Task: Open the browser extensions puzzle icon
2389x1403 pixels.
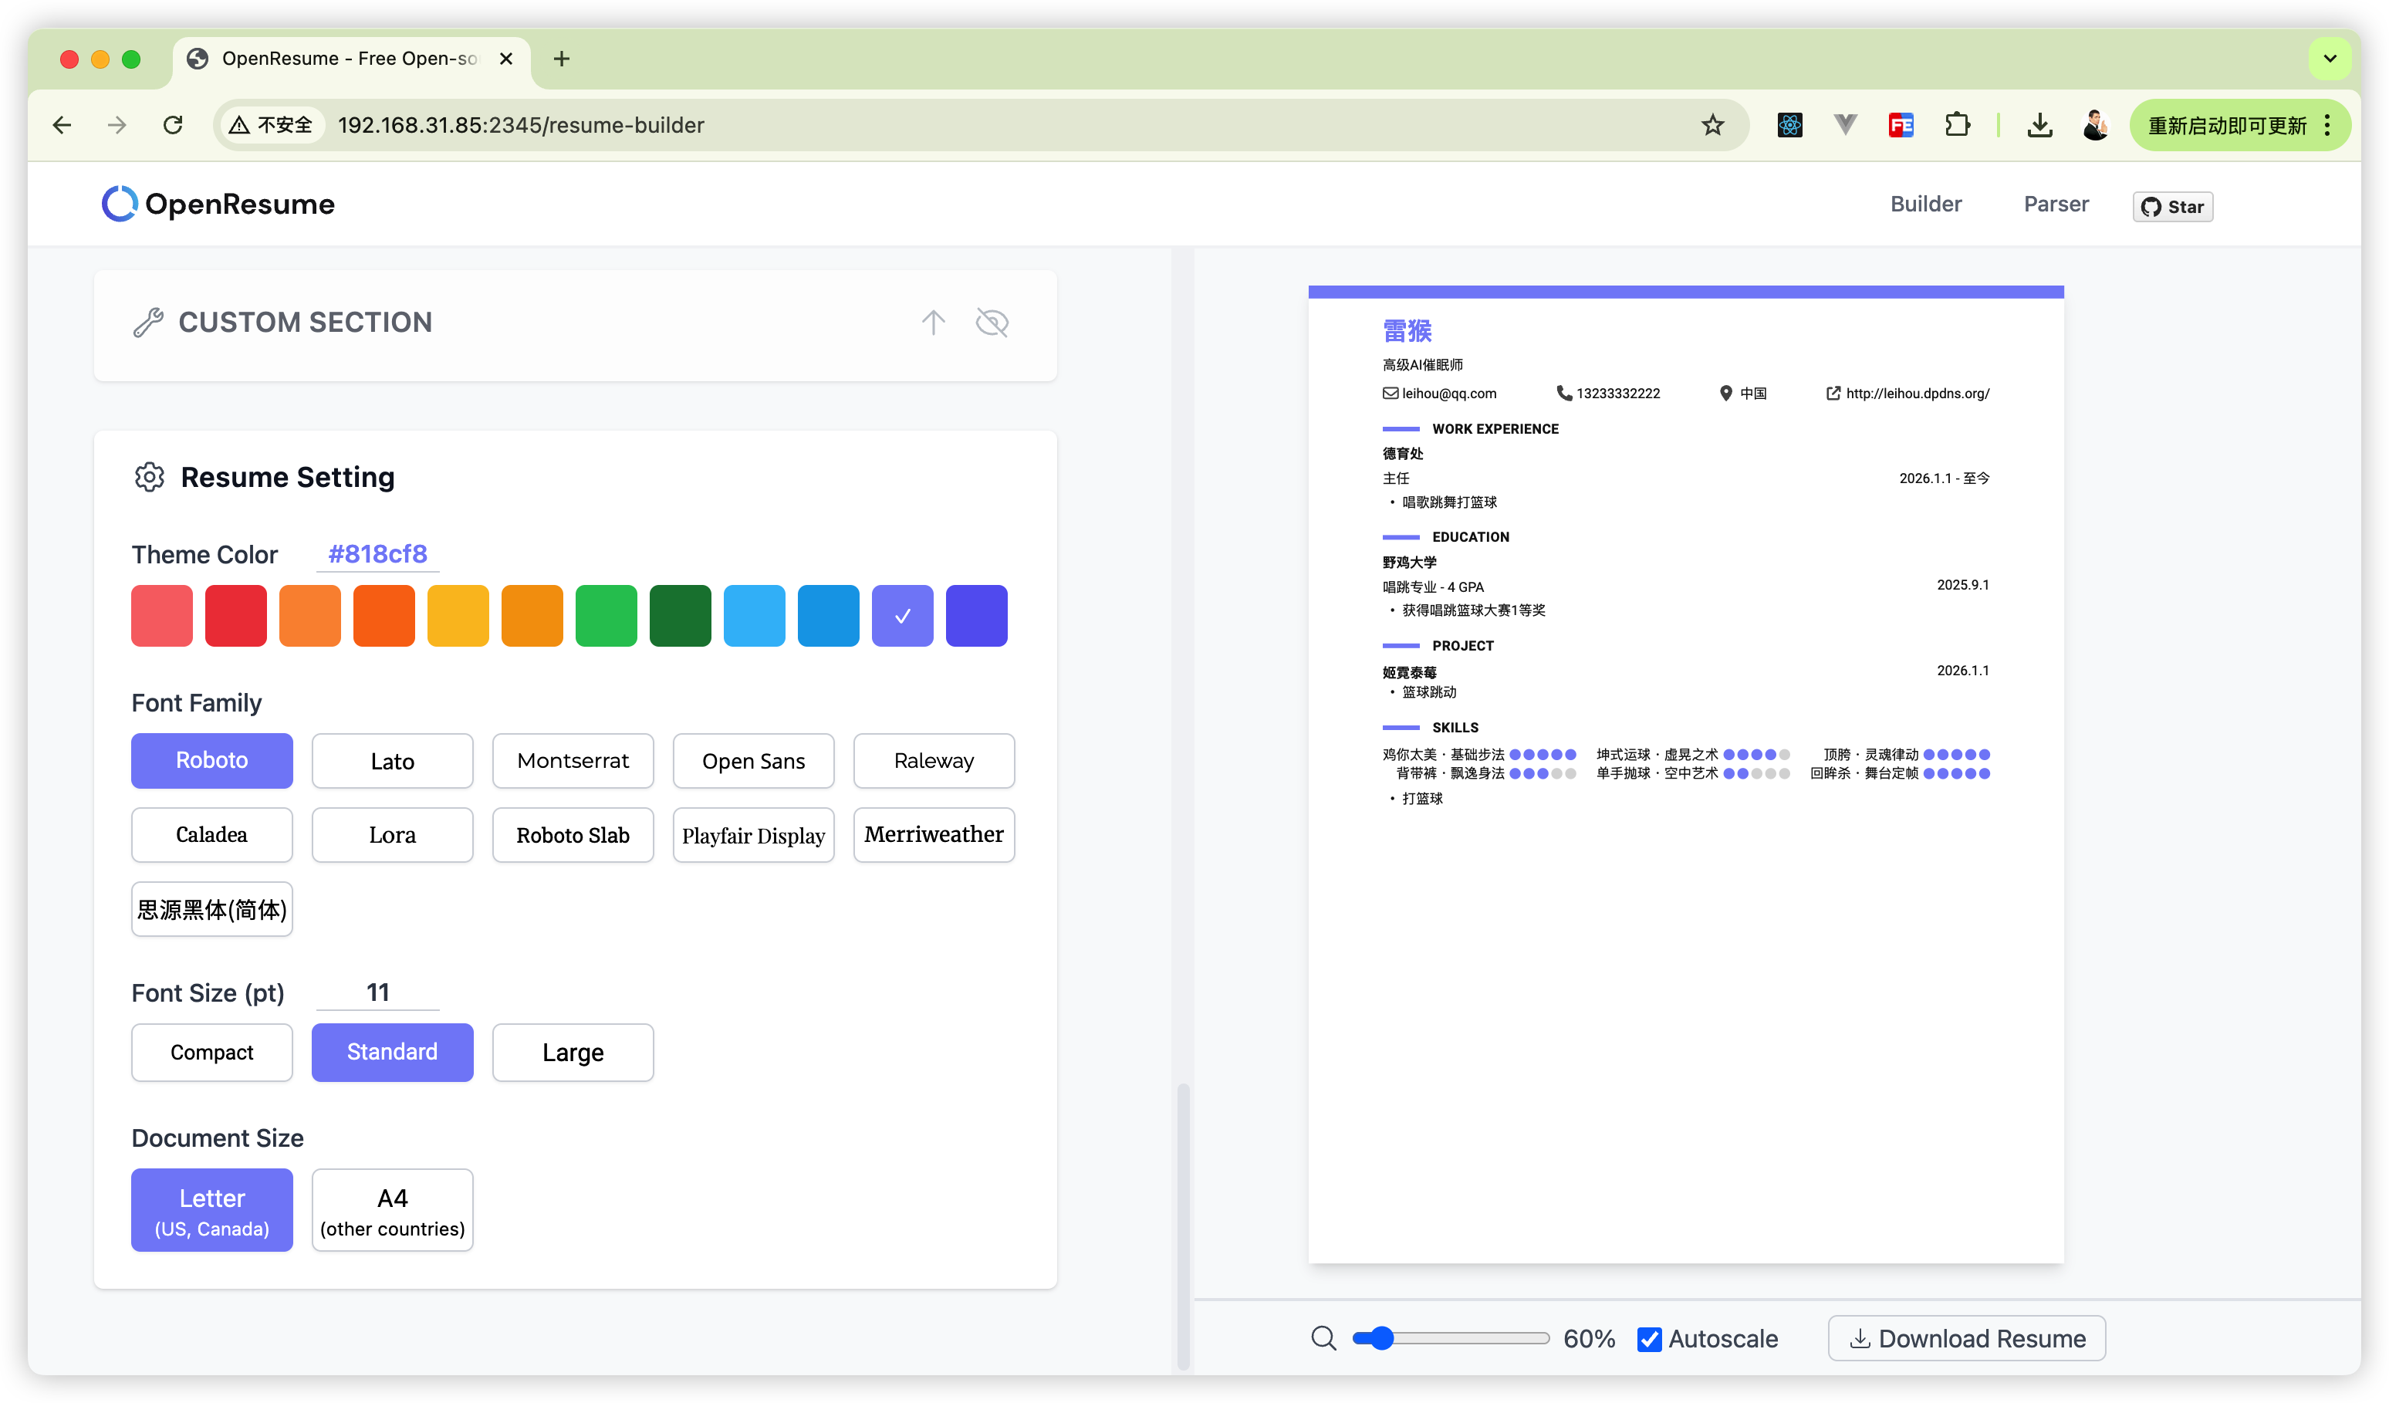Action: (x=1958, y=125)
